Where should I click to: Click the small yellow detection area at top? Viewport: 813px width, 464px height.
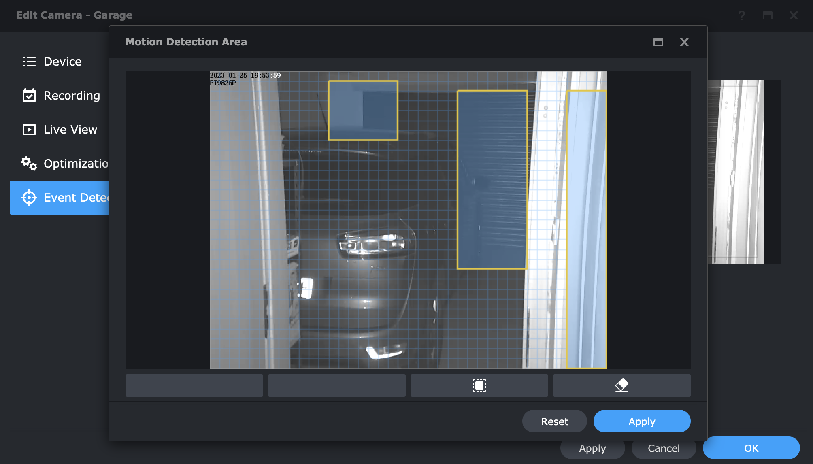pos(363,111)
